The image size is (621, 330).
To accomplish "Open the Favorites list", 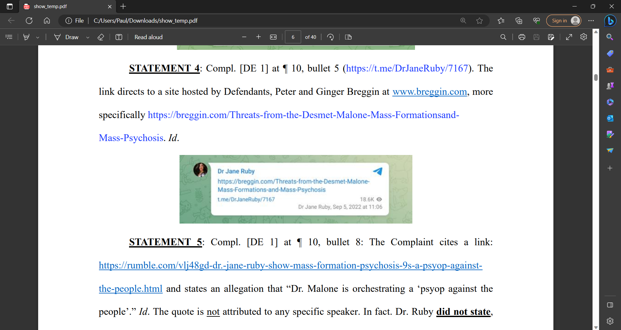I will click(501, 21).
